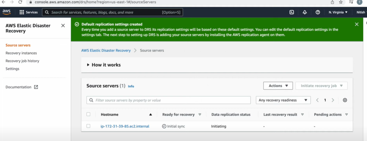Image resolution: width=367 pixels, height=141 pixels.
Task: Open Recovery job history in sidebar
Action: (x=22, y=61)
